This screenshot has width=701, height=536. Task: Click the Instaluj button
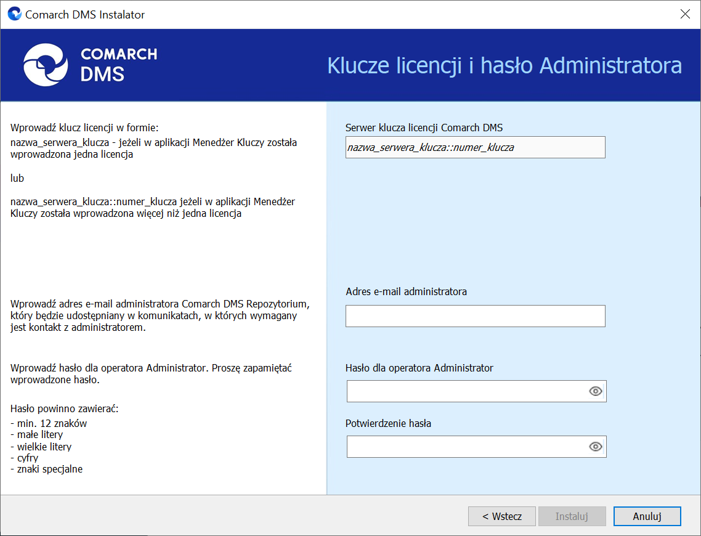[x=572, y=516]
